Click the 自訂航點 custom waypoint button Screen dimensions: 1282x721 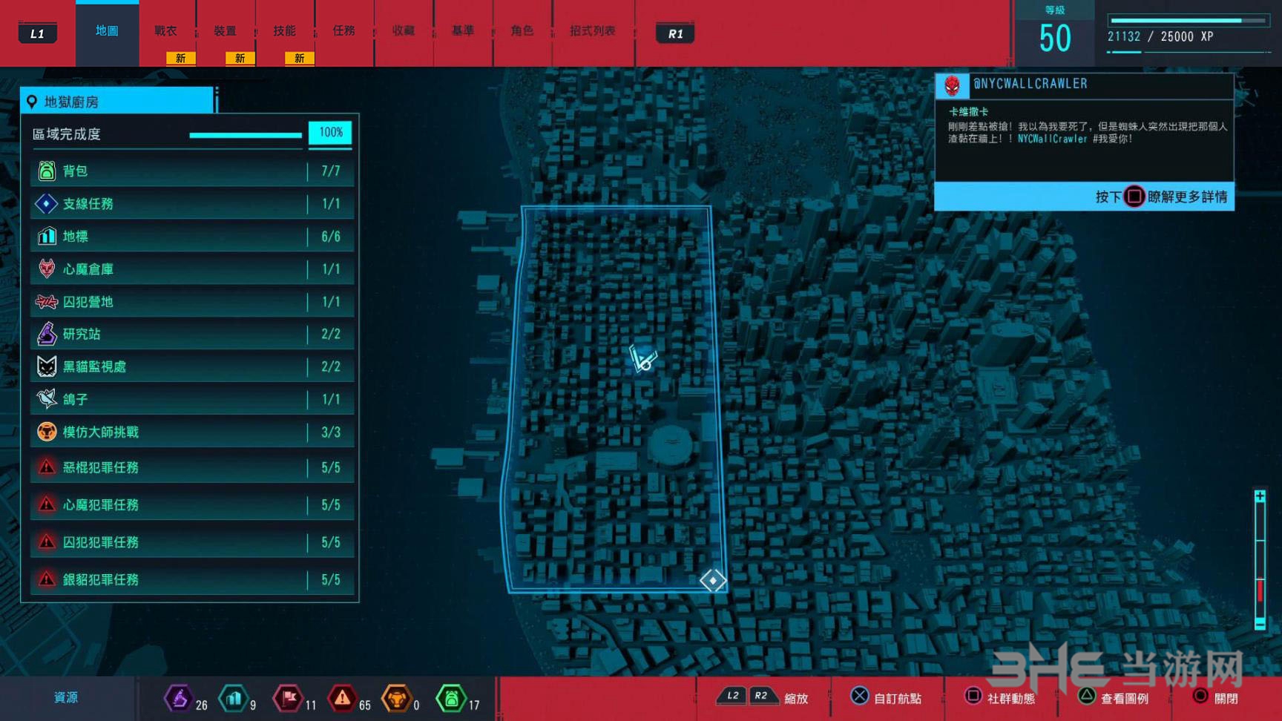pos(886,697)
